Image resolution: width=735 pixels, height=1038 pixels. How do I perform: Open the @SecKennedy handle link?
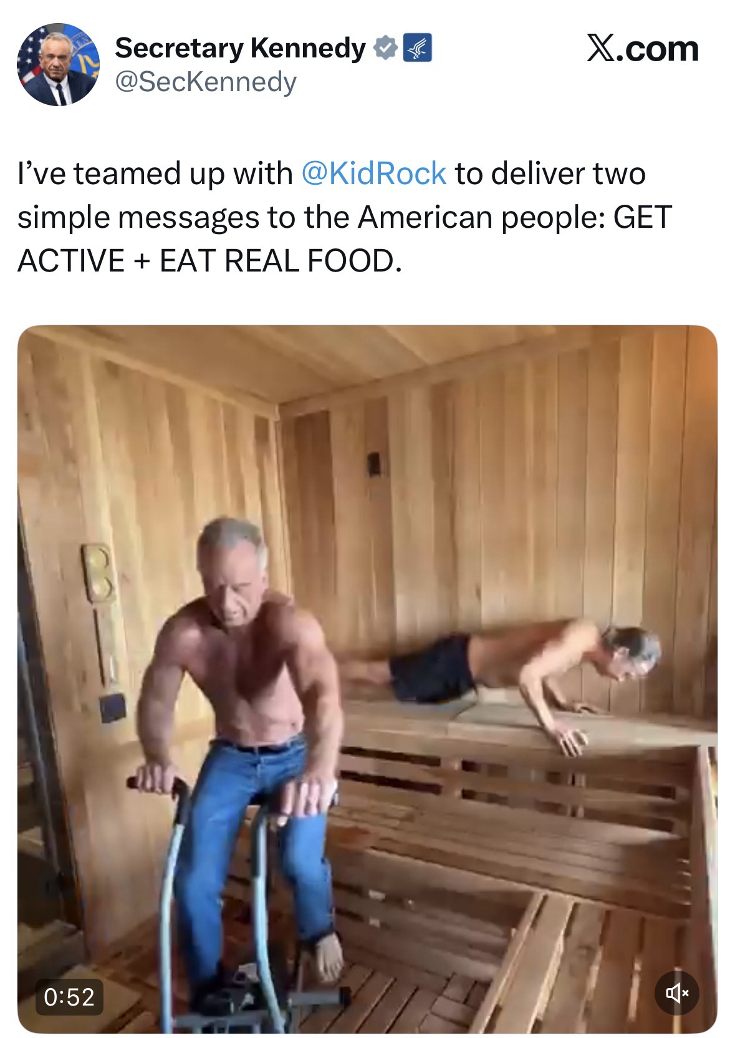coord(205,82)
